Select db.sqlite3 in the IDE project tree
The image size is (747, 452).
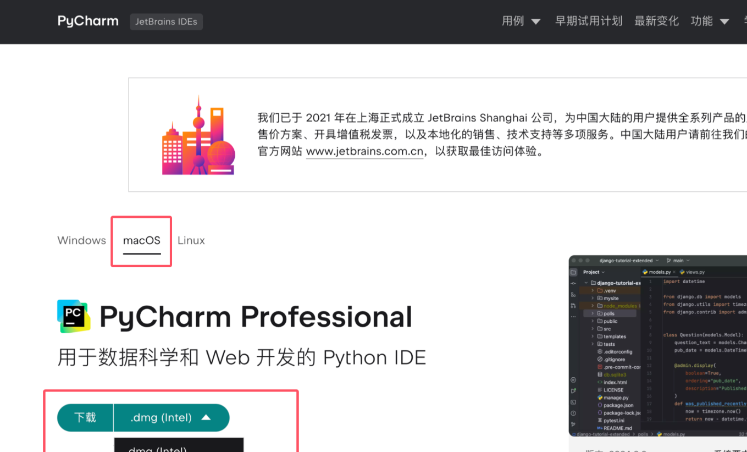point(611,374)
